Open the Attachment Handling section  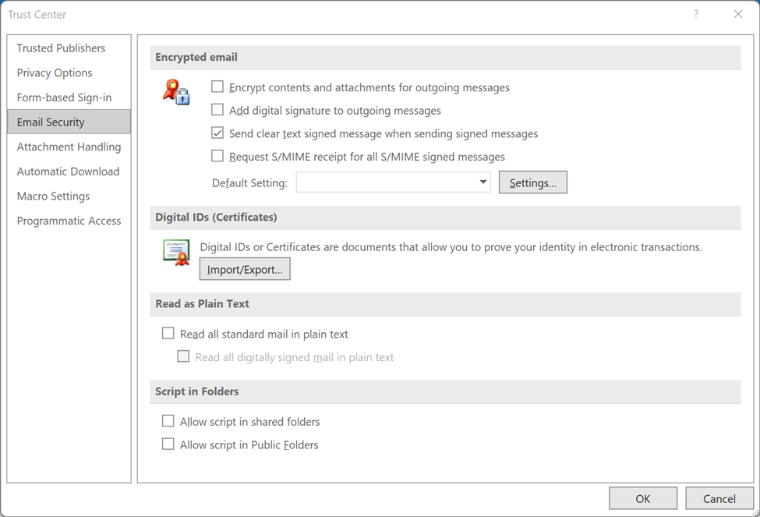[69, 147]
